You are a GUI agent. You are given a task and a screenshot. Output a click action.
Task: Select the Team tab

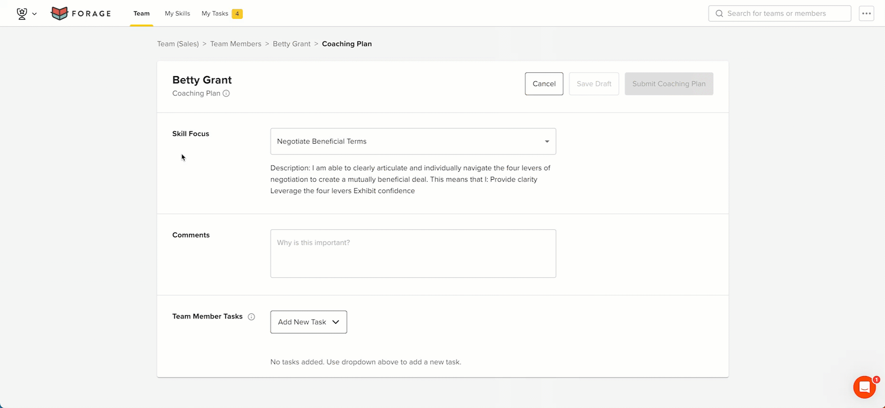pos(141,13)
